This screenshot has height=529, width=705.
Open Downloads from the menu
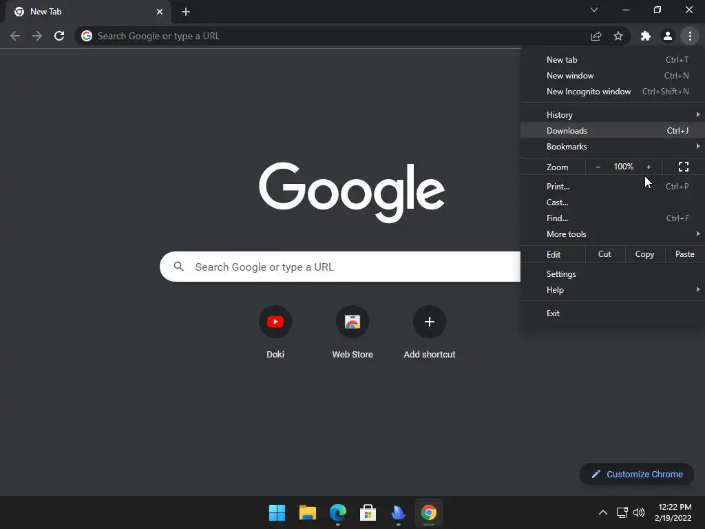click(612, 130)
